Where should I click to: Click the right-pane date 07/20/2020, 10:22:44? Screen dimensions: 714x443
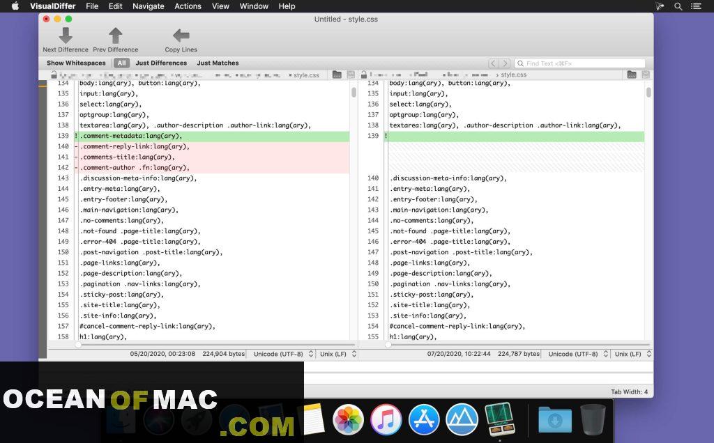[459, 354]
